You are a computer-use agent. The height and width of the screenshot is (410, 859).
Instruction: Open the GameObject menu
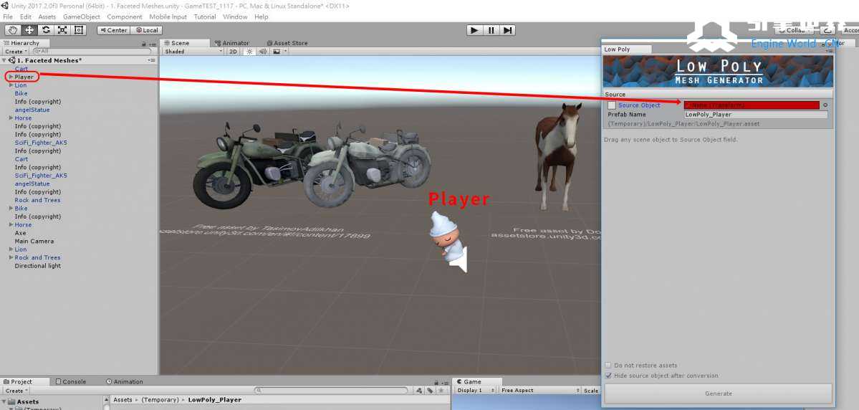(82, 17)
